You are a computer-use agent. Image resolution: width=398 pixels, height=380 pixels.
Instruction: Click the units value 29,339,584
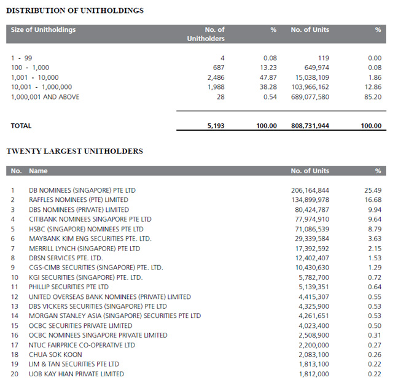[312, 239]
